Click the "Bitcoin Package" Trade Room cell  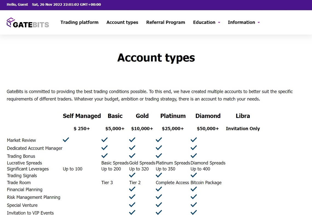tap(206, 182)
